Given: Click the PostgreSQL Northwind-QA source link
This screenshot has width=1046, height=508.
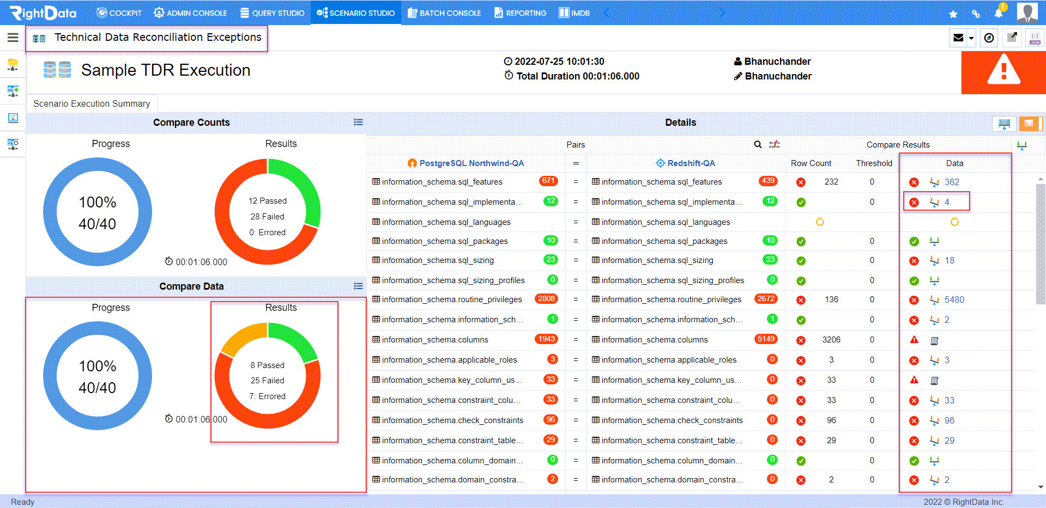Looking at the screenshot, I should (471, 163).
